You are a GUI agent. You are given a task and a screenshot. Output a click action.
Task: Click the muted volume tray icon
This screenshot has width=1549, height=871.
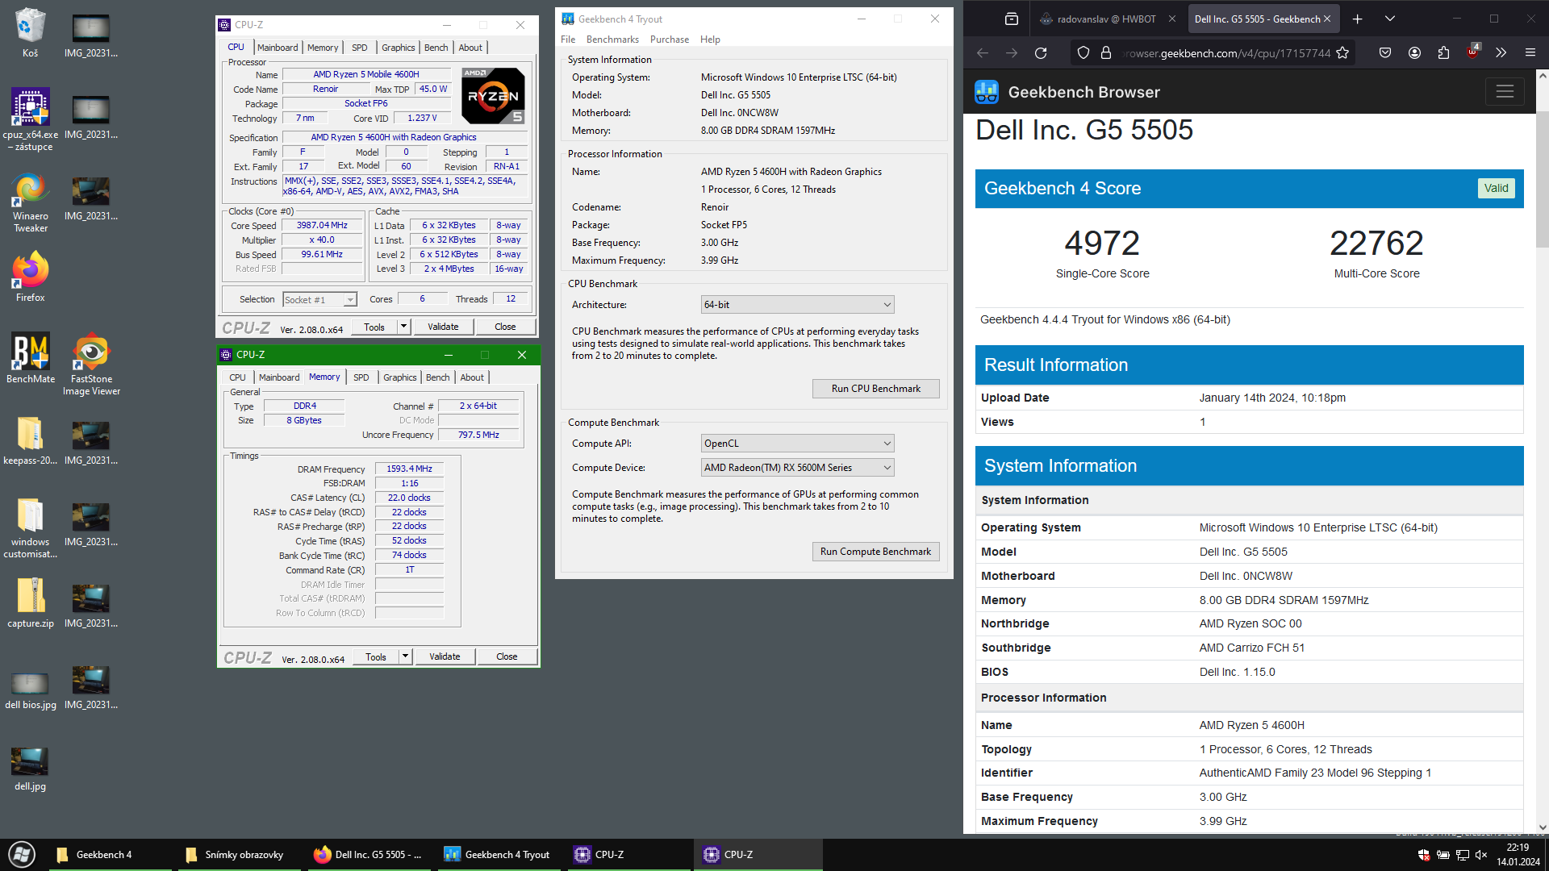pos(1481,855)
